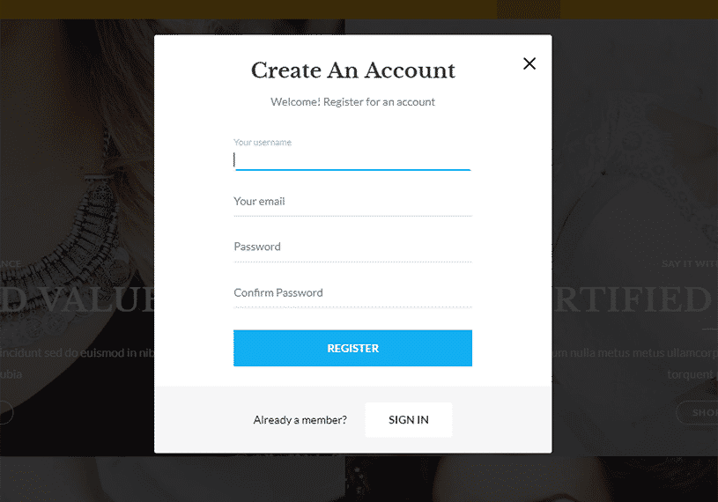Click the dimmed SHOP button behind dialog

click(x=698, y=412)
